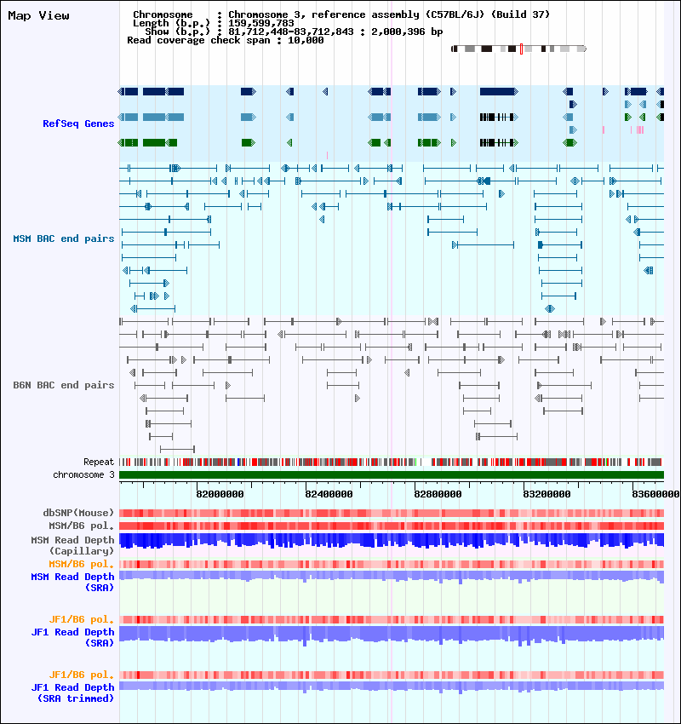
Task: Click the 82000000 ruler position label
Action: [220, 494]
